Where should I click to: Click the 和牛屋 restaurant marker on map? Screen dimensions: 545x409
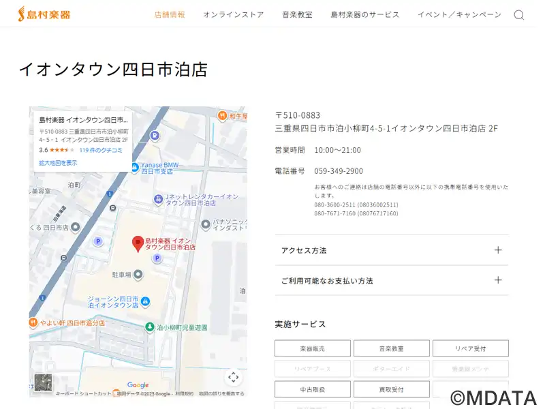point(222,116)
